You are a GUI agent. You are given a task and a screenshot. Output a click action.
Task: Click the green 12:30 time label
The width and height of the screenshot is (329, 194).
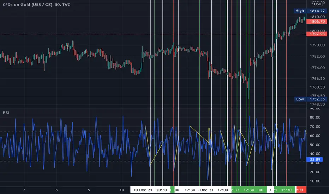pyautogui.click(x=249, y=190)
